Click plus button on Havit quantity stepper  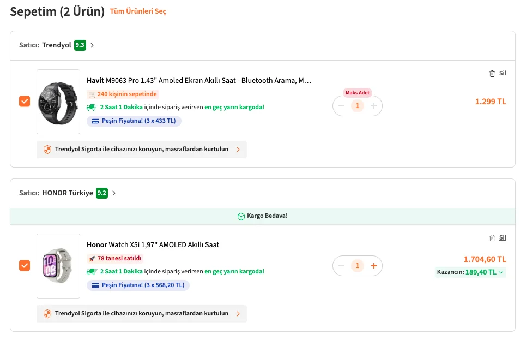point(374,106)
